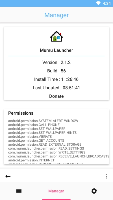113x200 pixels.
Task: Tap the Install Time entry
Action: click(x=56, y=79)
